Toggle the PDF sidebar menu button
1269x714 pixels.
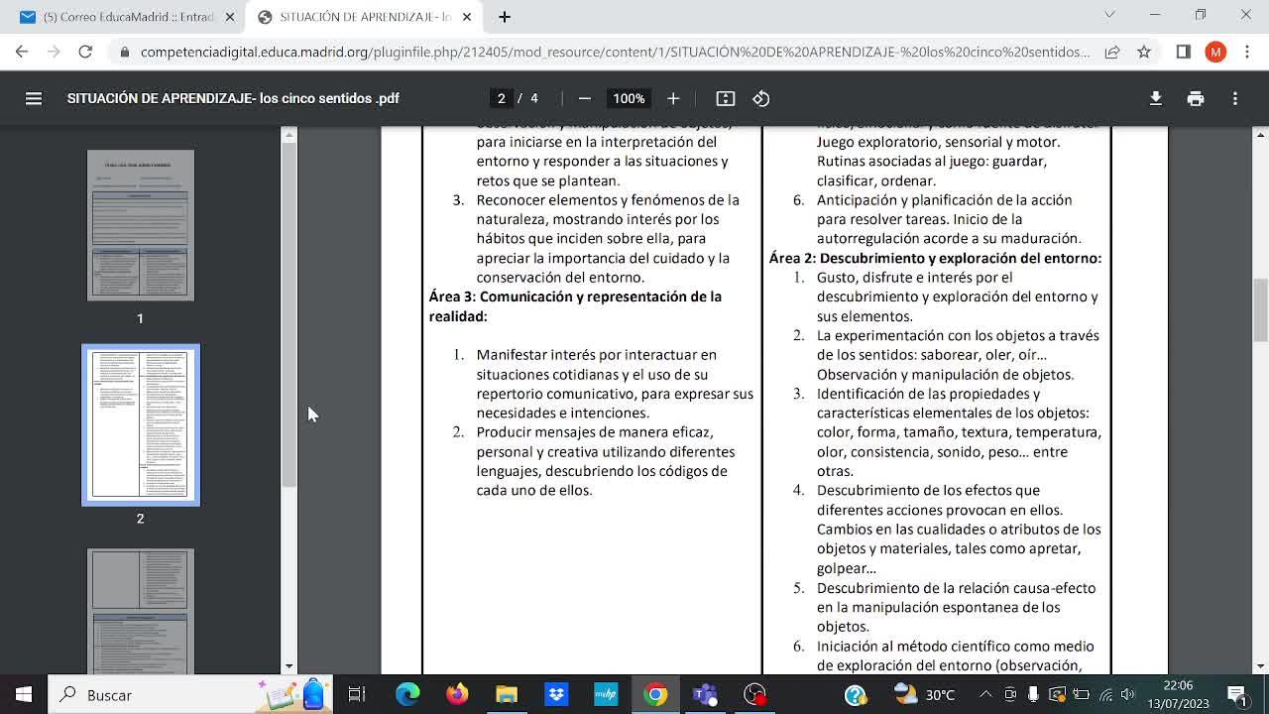click(34, 98)
